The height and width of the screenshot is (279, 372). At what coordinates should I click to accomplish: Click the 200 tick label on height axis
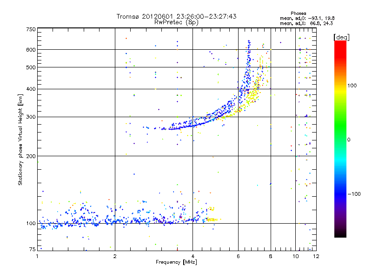[x=31, y=156]
